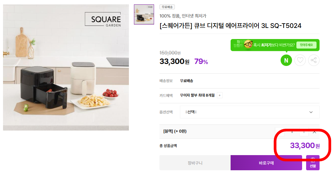
Task: Click the Square Garden brand logo
Action: coord(102,20)
